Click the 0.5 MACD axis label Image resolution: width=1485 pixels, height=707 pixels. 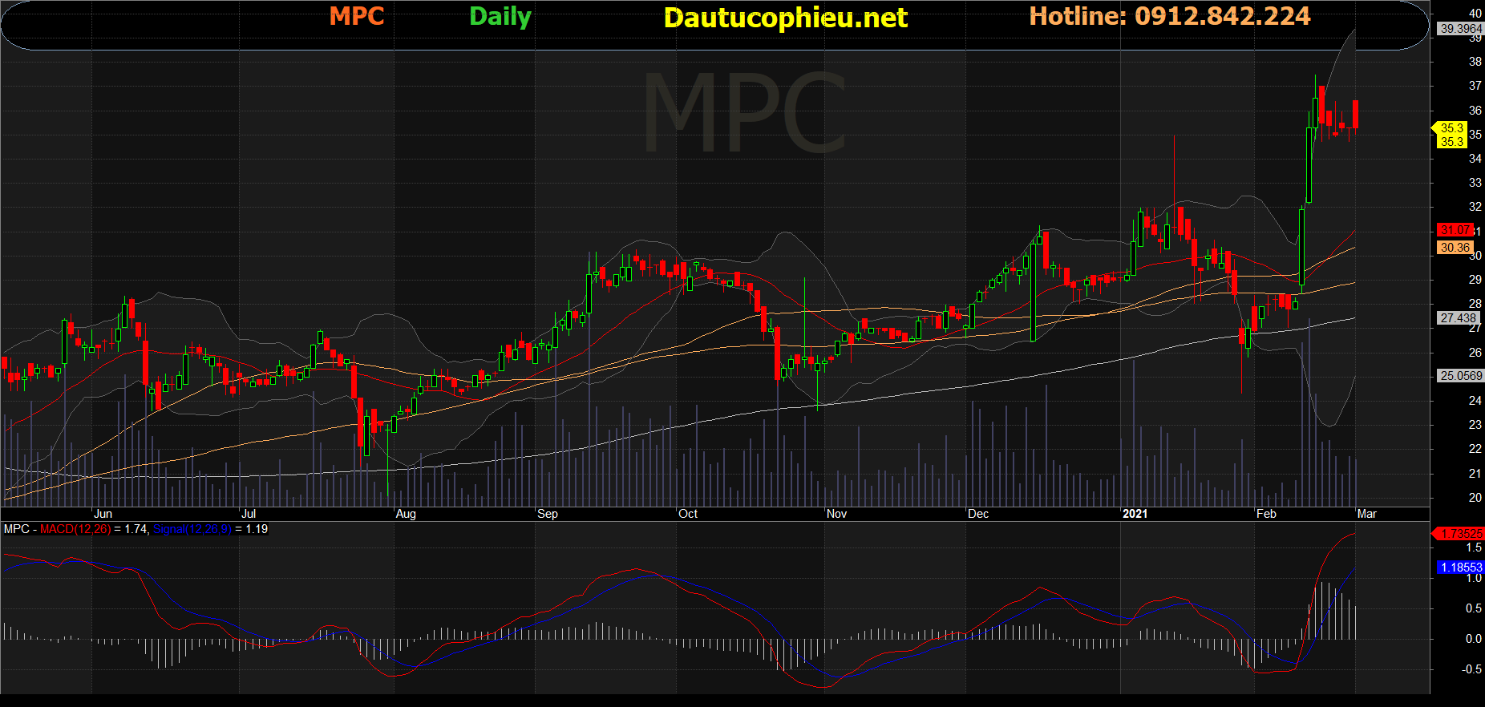[1474, 608]
